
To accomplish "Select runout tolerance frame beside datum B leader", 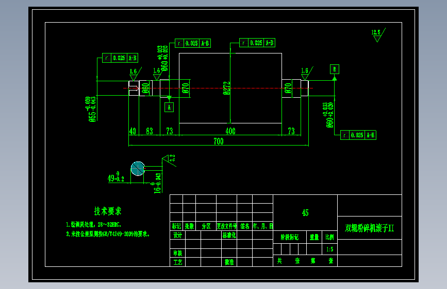I will click(358, 135).
